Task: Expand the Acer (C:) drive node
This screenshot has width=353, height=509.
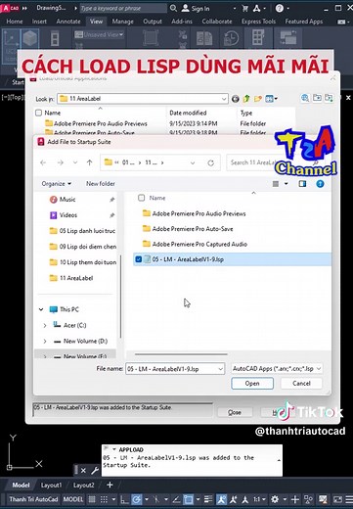Action: point(45,325)
